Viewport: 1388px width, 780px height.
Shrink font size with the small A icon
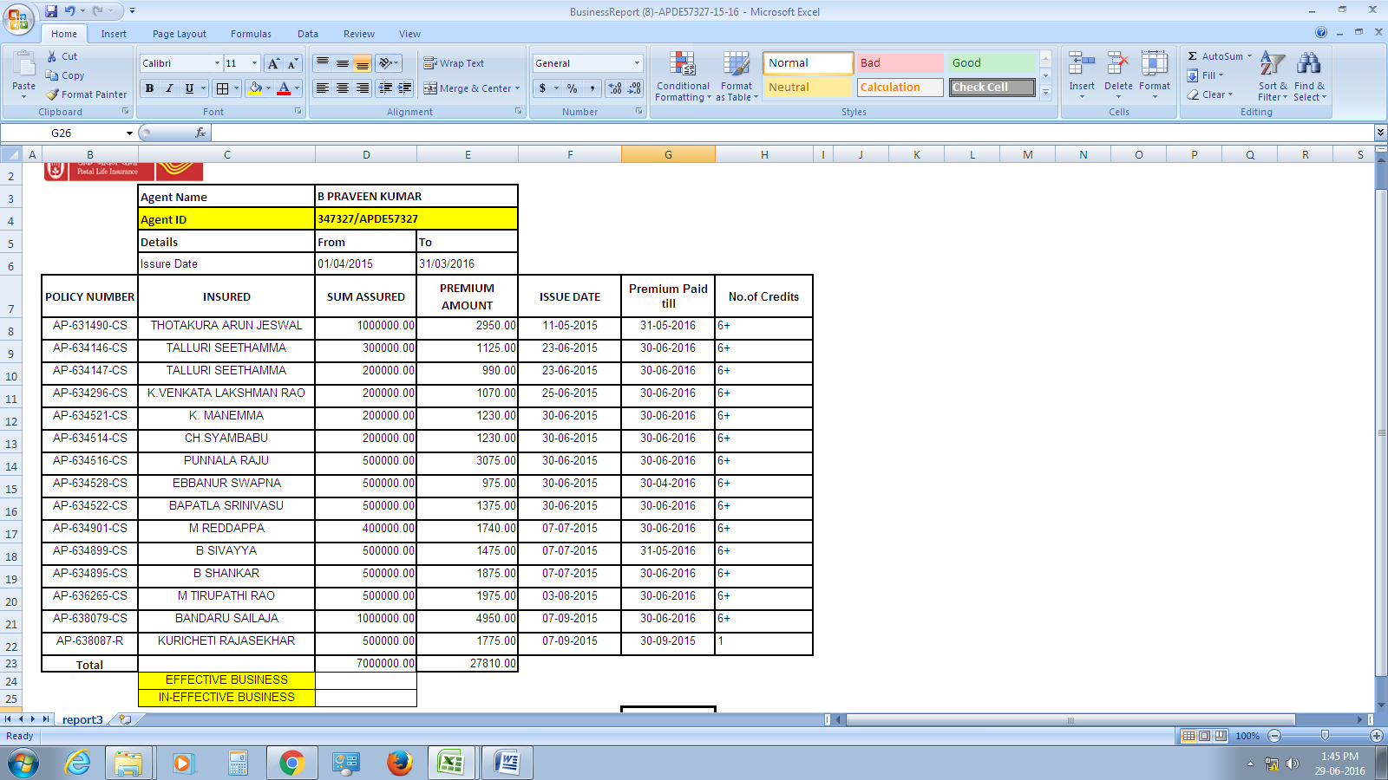pos(292,63)
